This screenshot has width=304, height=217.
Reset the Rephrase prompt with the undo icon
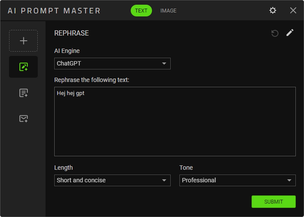click(x=275, y=33)
